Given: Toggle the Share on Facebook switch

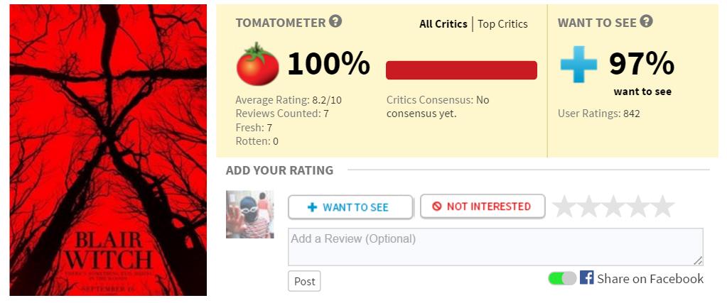Looking at the screenshot, I should coord(562,278).
